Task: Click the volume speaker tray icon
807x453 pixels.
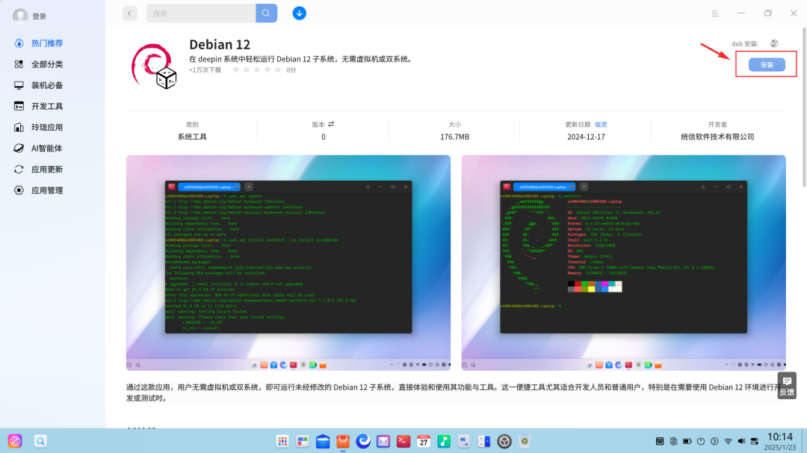Action: (741, 441)
